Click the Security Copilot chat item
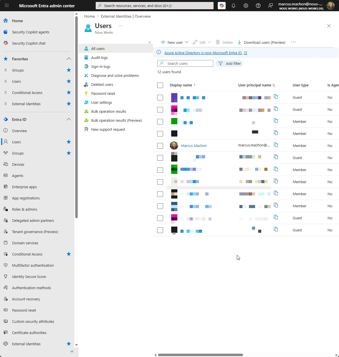 pos(29,43)
